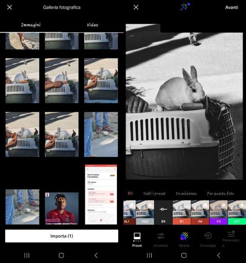Select the HB2 preset thumbnail

[145, 212]
